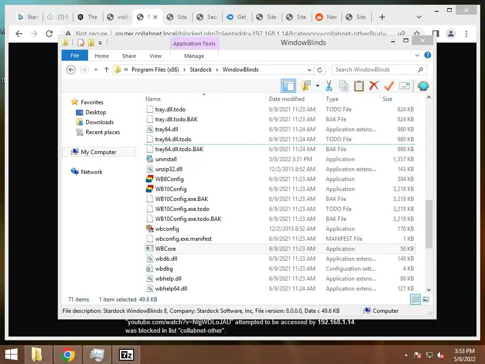This screenshot has height=364, width=485.
Task: Open the Customize Quick Access Toolbar dropdown
Action: click(x=100, y=43)
